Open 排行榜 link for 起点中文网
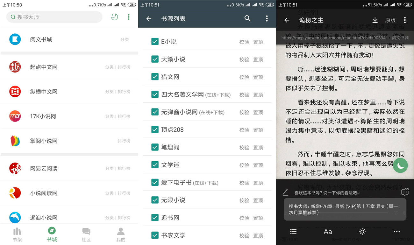The image size is (414, 245). [x=124, y=67]
